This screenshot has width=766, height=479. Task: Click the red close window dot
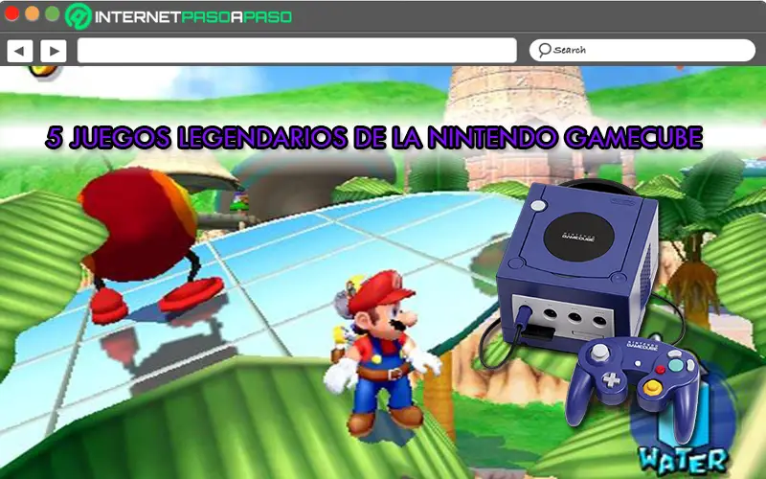click(x=11, y=13)
